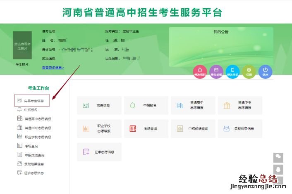This screenshot has height=194, width=292.
Task: Click the 考场查询 red icon tile
Action: (x=146, y=128)
